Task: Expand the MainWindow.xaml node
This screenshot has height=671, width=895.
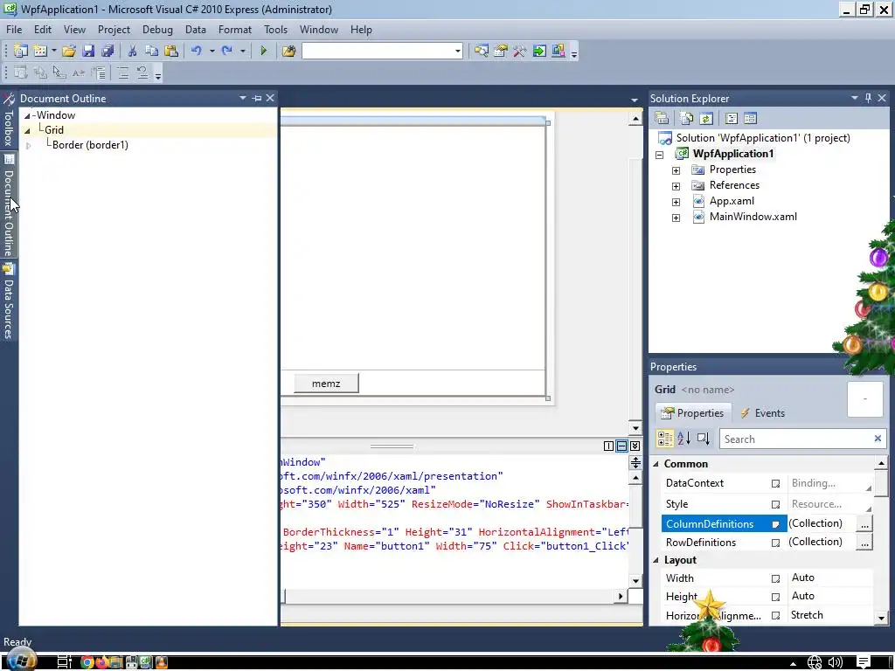Action: click(x=676, y=218)
